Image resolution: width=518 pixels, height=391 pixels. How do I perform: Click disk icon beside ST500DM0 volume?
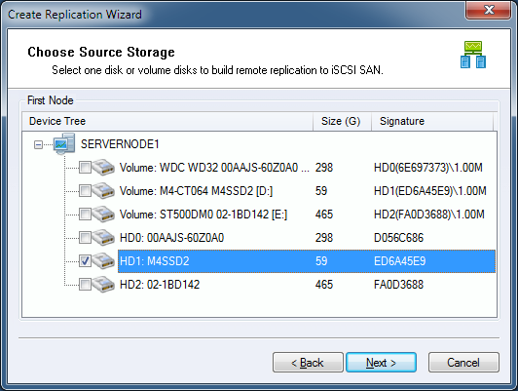pyautogui.click(x=103, y=215)
